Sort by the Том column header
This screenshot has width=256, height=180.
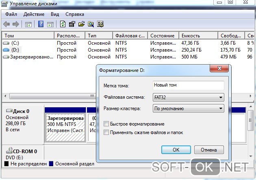(28, 36)
